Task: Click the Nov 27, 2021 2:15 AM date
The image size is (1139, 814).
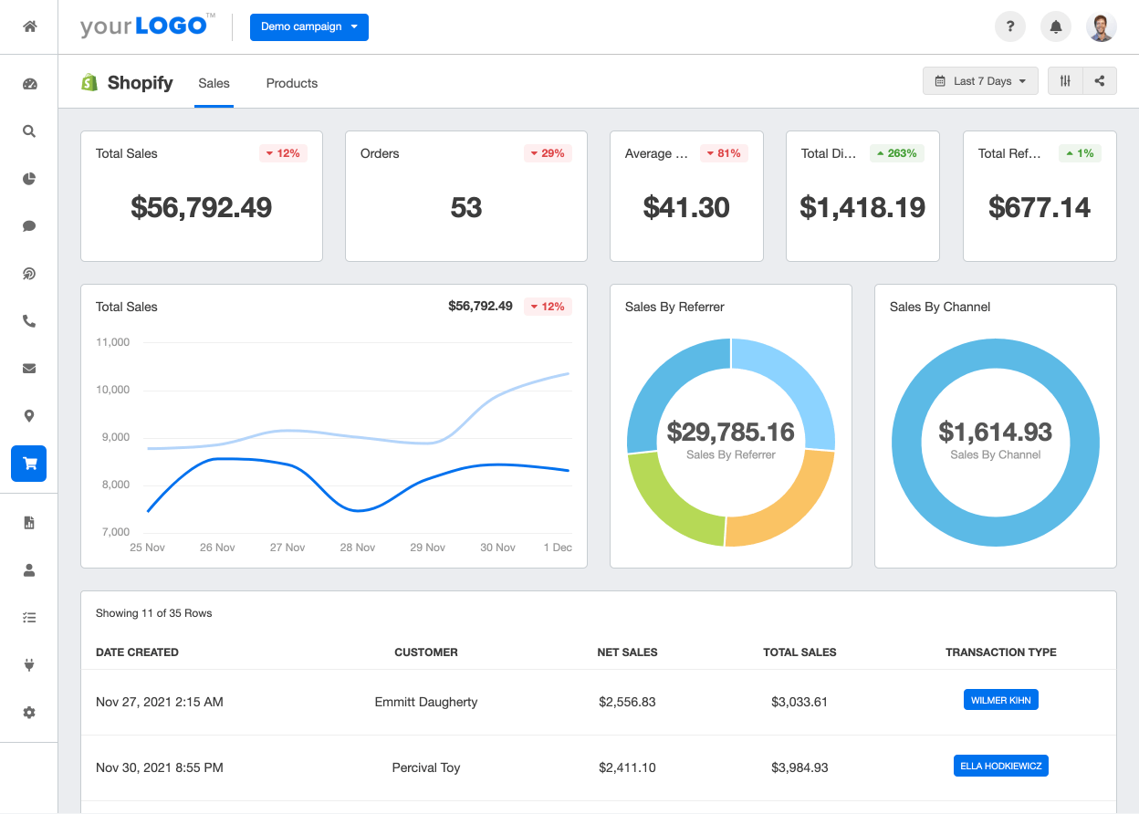Action: 160,702
